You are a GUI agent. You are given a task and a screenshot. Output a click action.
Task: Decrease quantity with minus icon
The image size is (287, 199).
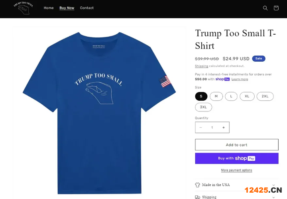201,127
